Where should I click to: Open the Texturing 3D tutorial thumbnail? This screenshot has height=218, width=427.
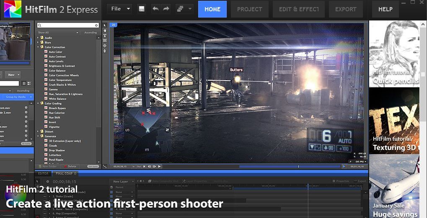(x=394, y=121)
